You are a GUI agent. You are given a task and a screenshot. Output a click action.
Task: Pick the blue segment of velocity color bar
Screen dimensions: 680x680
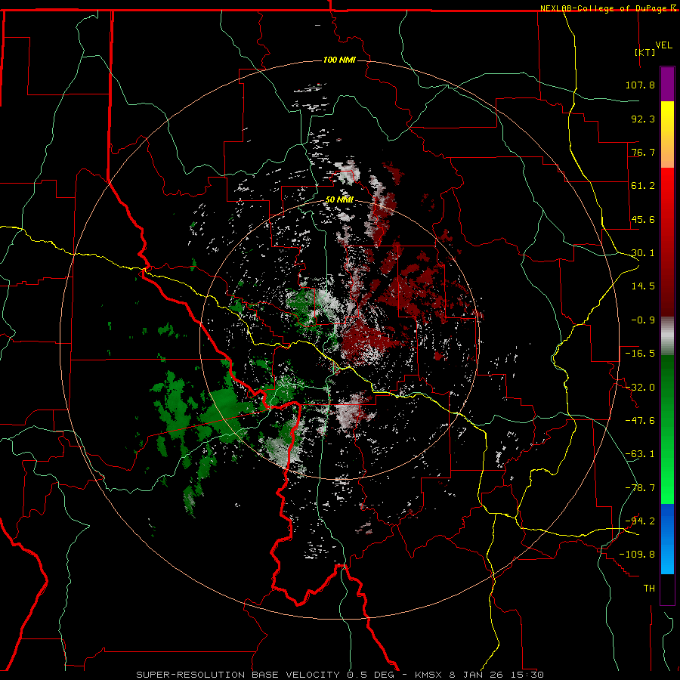667,539
